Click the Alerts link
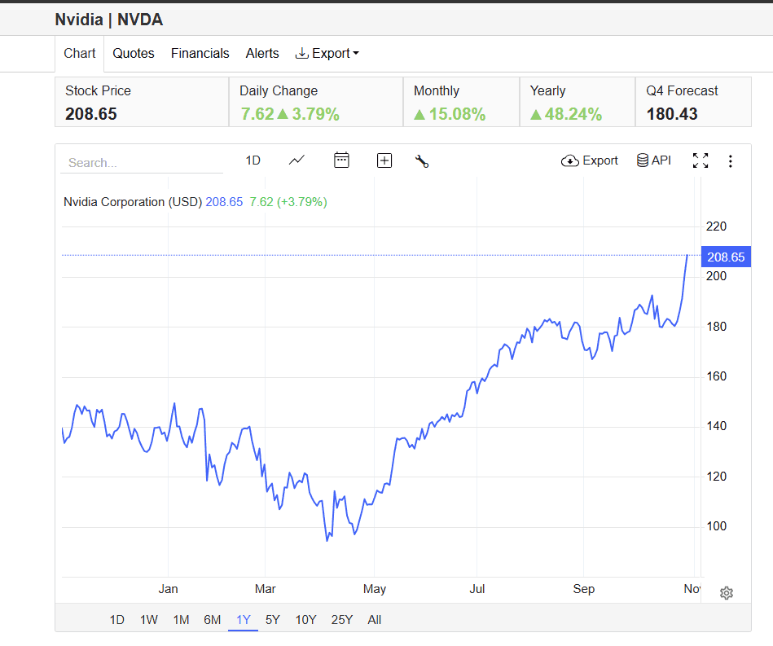Viewport: 773px width, 646px height. pos(262,53)
